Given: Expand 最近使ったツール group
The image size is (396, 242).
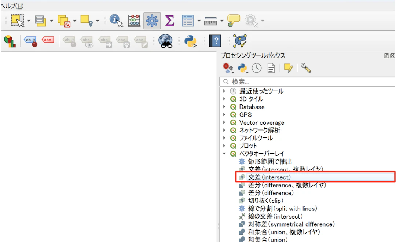Looking at the screenshot, I should point(224,91).
